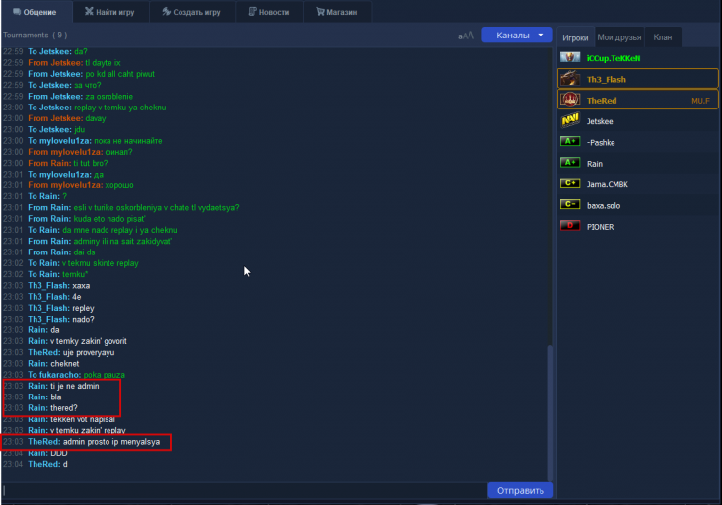Click message 'za osroblenie' from Jetskee
The height and width of the screenshot is (505, 722).
[109, 97]
